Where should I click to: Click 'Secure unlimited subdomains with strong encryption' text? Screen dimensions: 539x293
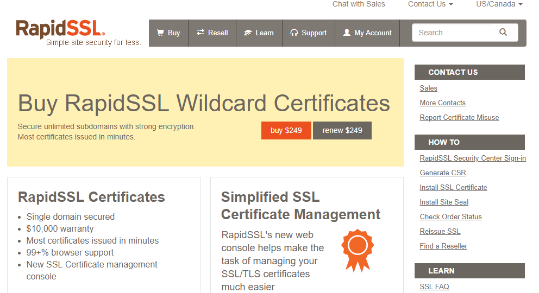(106, 126)
